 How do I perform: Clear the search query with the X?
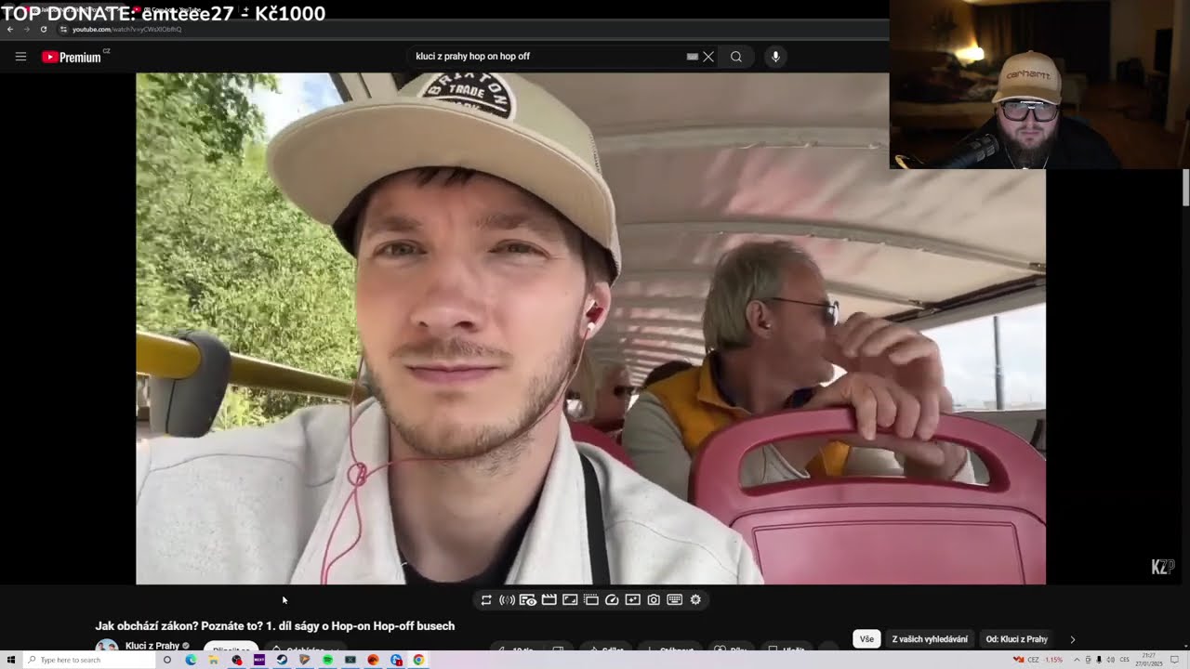708,57
